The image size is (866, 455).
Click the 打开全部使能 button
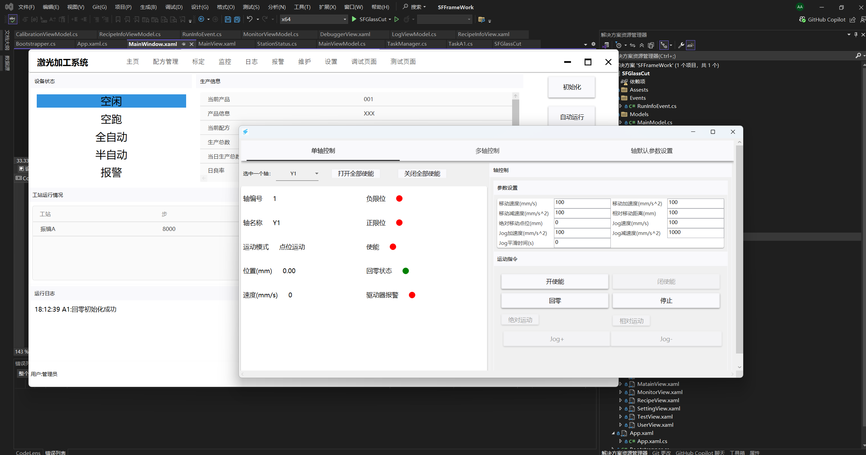356,174
